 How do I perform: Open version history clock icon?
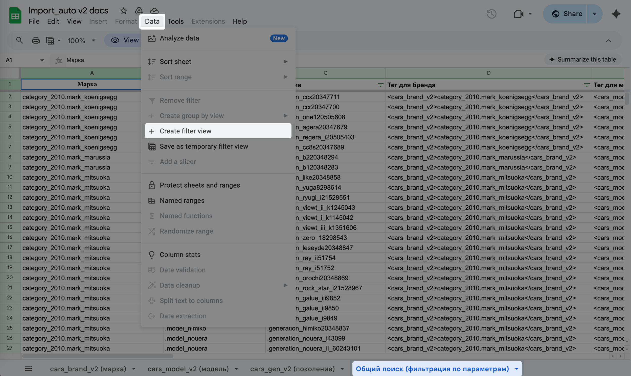pos(491,14)
